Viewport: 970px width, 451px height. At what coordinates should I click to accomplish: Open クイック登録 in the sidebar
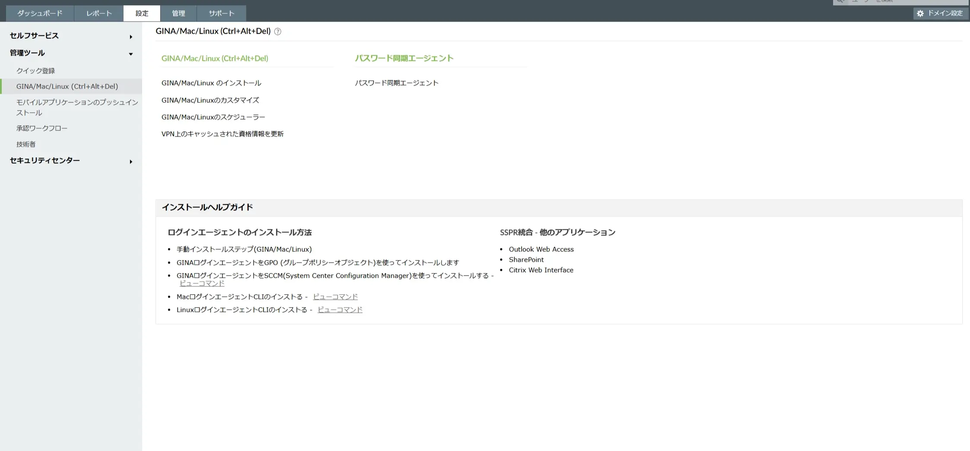(36, 71)
